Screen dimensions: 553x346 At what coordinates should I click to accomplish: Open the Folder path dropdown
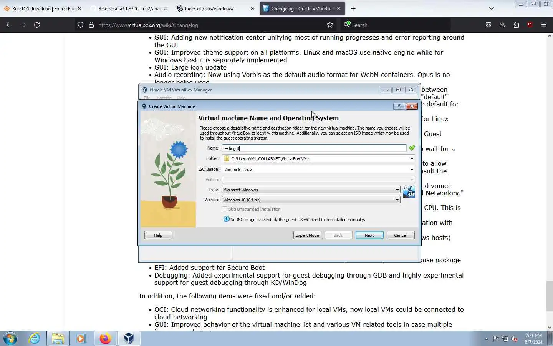(x=412, y=159)
